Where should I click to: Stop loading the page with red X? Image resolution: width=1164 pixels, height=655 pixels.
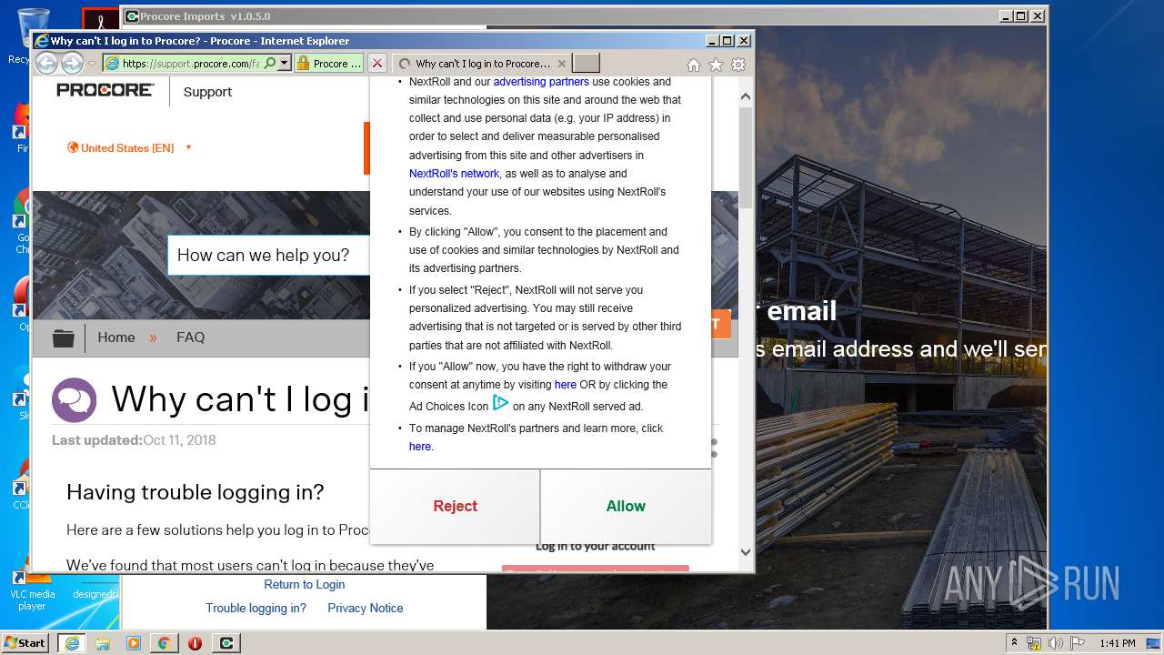tap(377, 64)
